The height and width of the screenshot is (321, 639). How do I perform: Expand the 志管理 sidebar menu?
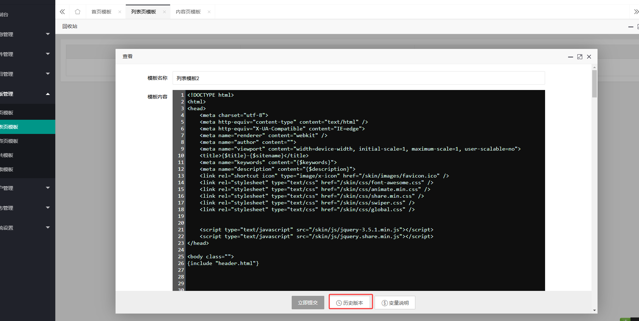[28, 208]
